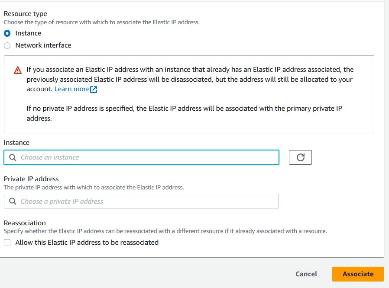Open the Choose a private IP address box
389x288 pixels.
[x=141, y=201]
